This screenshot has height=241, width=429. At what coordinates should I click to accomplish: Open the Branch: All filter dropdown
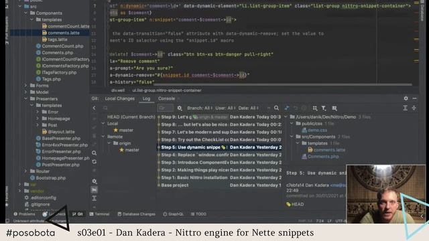point(200,108)
